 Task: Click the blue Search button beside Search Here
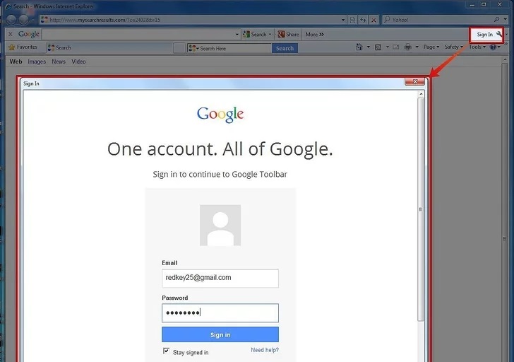click(285, 48)
